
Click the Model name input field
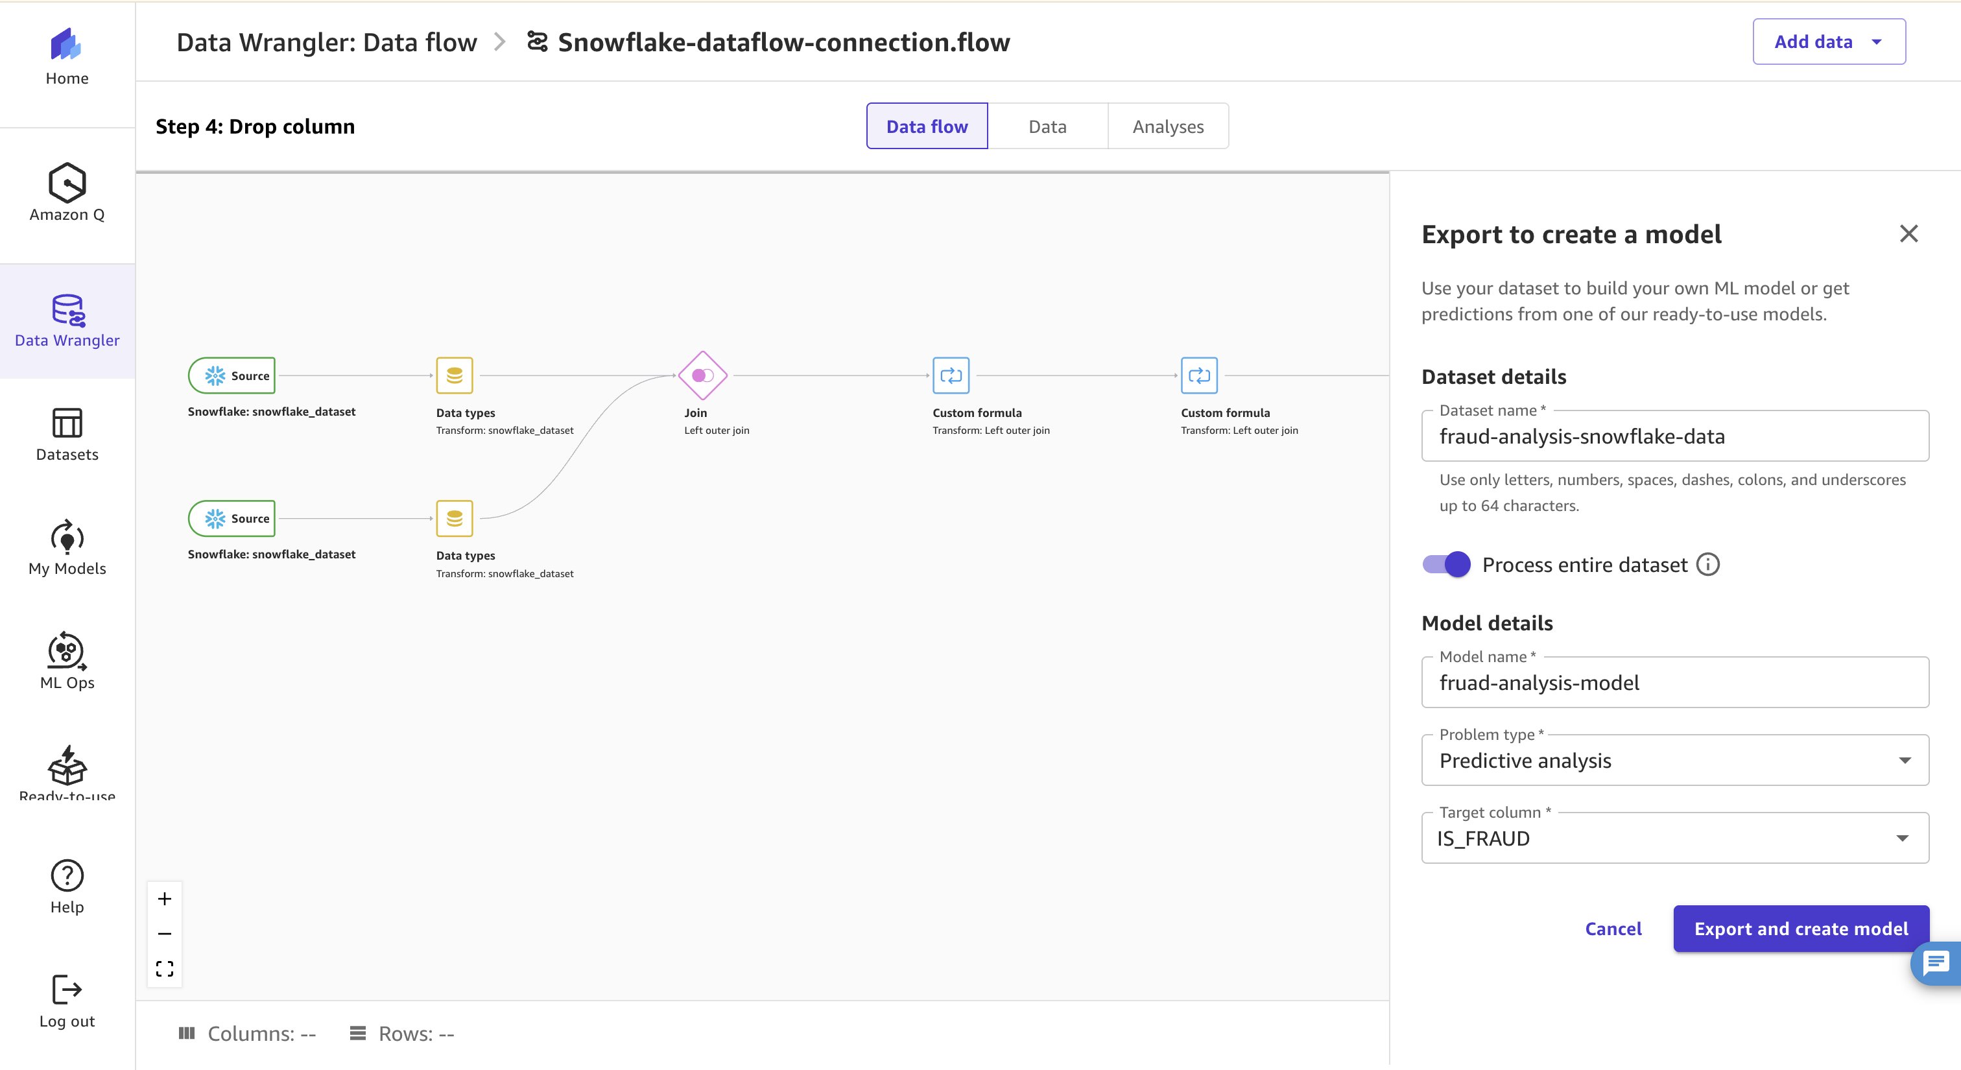(1675, 683)
